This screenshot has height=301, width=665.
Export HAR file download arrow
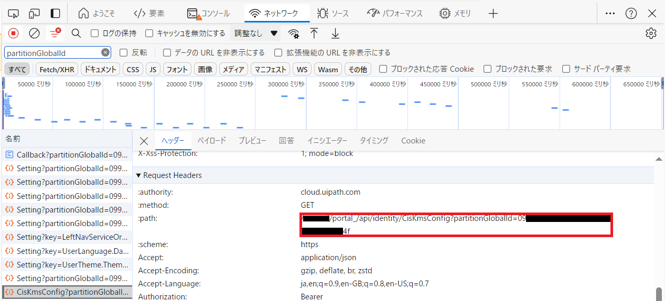335,34
